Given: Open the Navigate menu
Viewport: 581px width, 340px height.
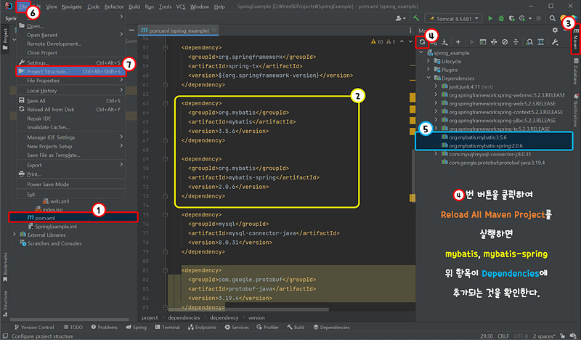Looking at the screenshot, I should 72,7.
